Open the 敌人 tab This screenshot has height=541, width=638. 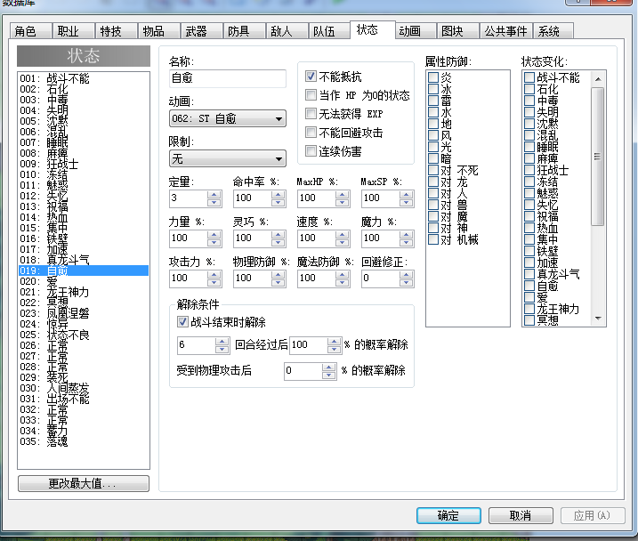pos(287,31)
